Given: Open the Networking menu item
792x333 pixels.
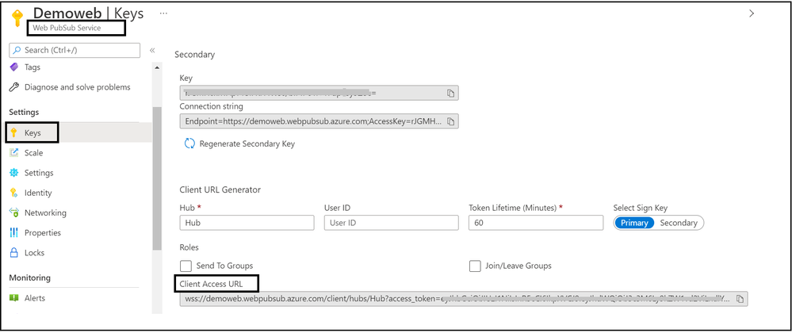Looking at the screenshot, I should pyautogui.click(x=45, y=212).
